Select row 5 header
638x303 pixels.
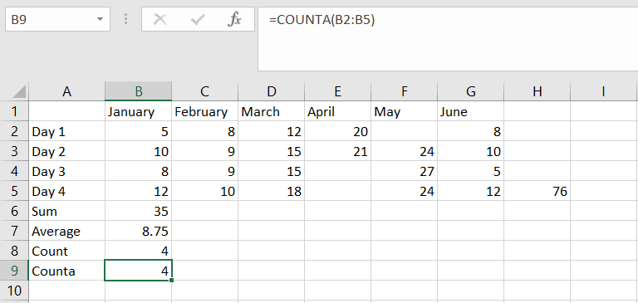click(14, 191)
